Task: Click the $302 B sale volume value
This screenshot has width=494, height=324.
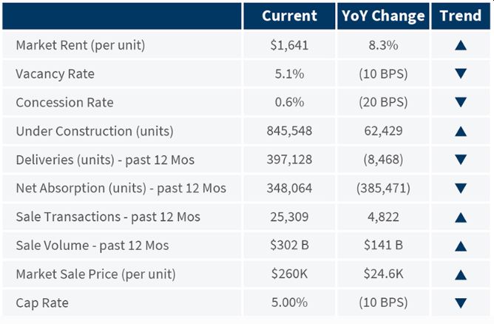Action: 289,246
